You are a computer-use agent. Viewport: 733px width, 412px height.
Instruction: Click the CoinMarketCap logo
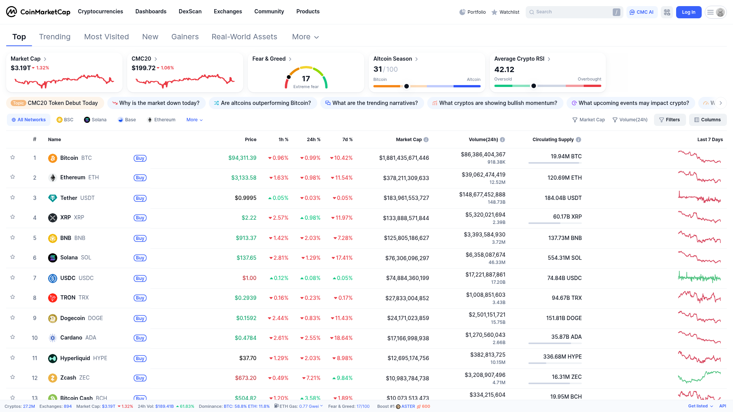click(38, 12)
